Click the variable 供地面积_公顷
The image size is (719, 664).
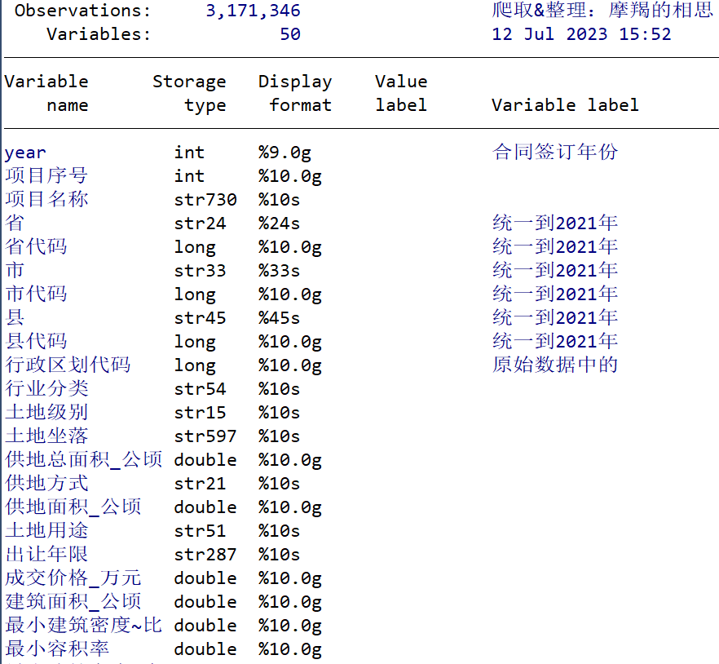click(73, 507)
